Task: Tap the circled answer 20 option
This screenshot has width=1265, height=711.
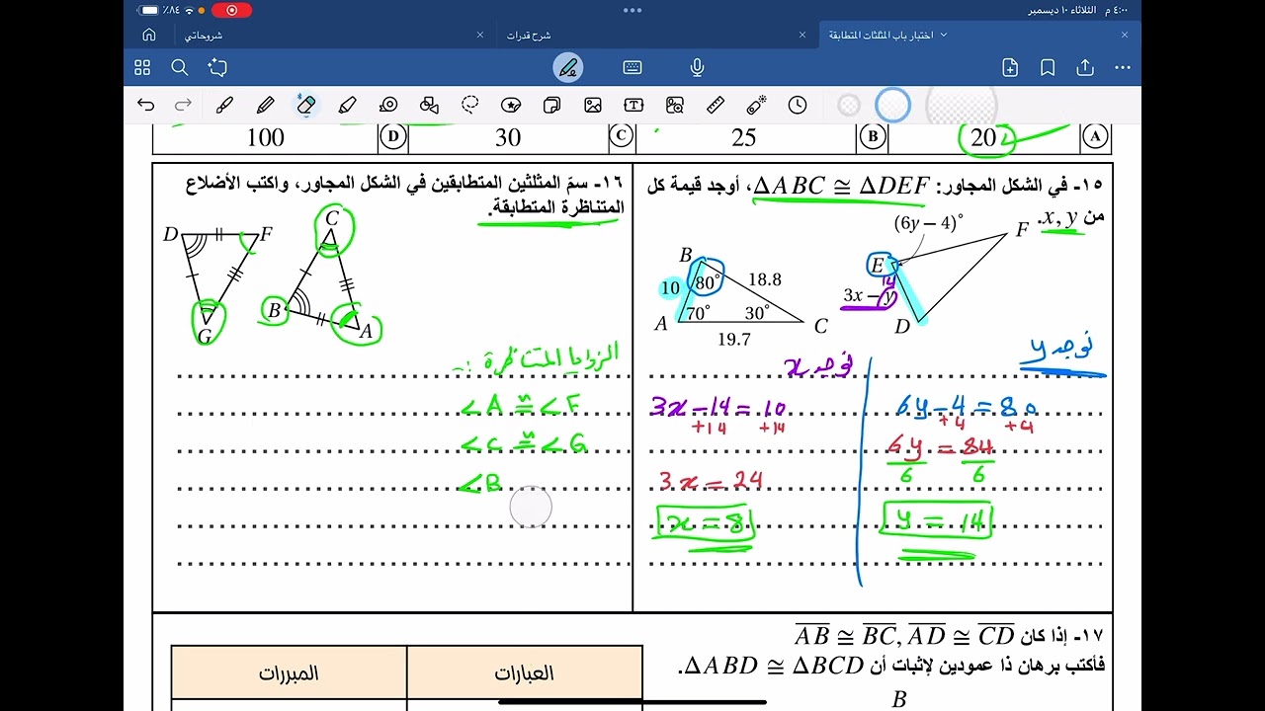Action: [984, 137]
